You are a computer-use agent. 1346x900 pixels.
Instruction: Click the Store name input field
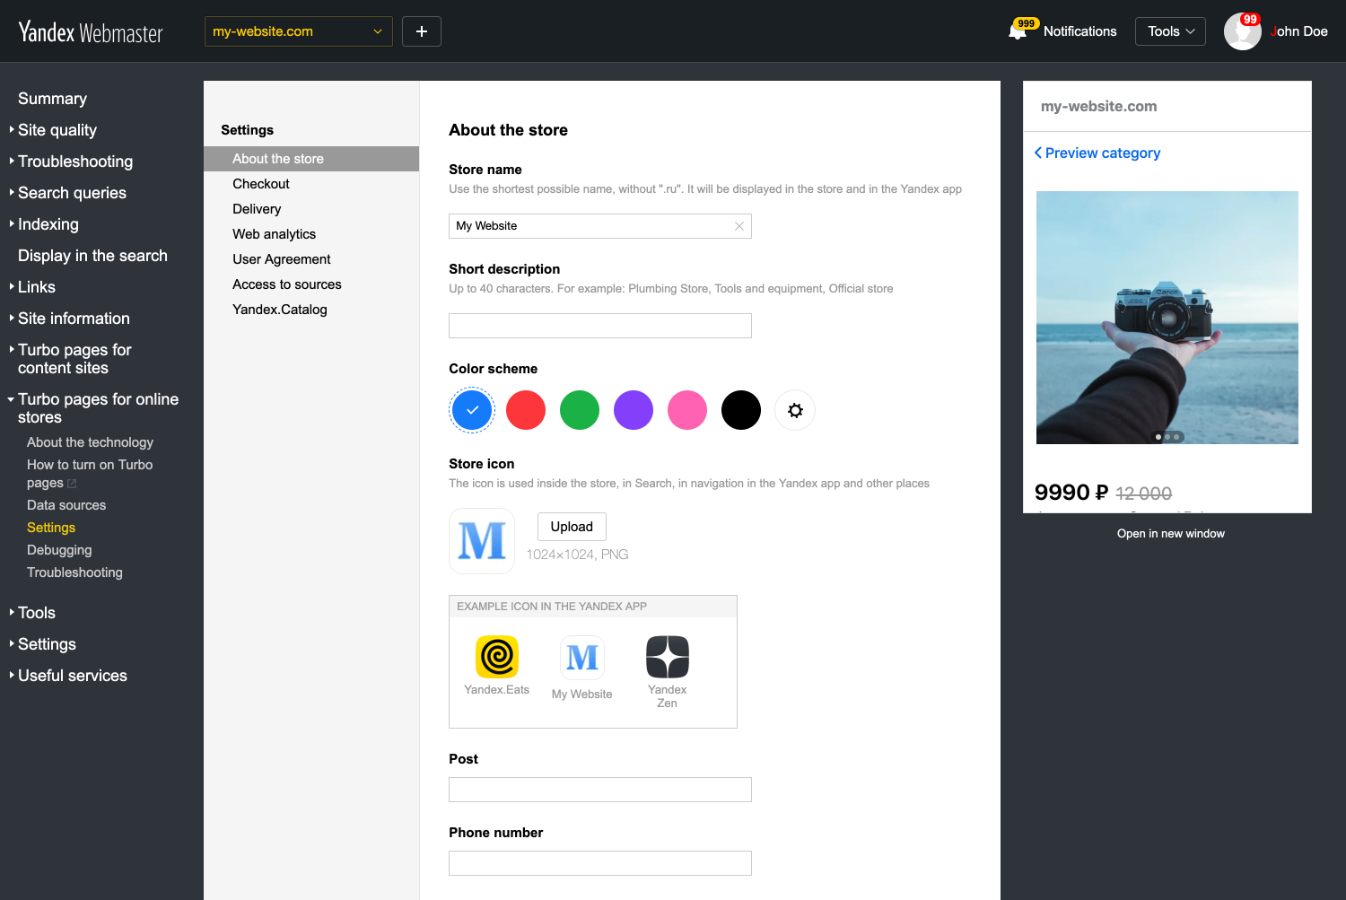coord(600,226)
